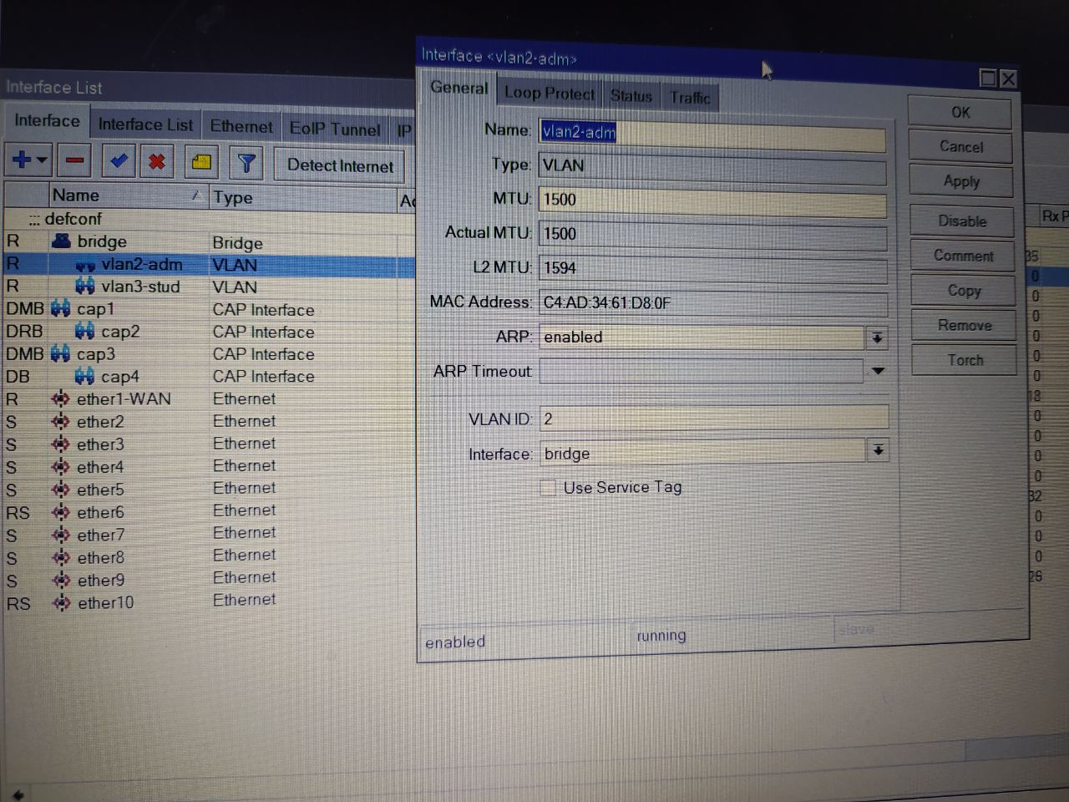The image size is (1069, 802).
Task: Click the bridge interface icon
Action: [x=61, y=241]
